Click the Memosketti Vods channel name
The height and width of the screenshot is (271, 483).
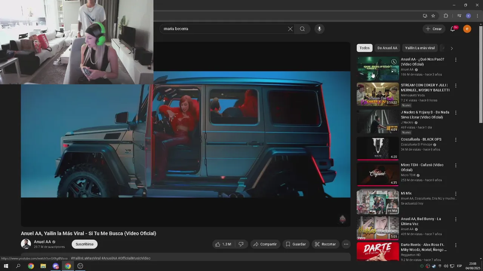[x=413, y=95]
